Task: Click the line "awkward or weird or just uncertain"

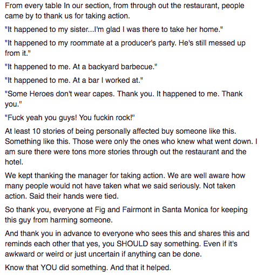Action: (x=103, y=254)
